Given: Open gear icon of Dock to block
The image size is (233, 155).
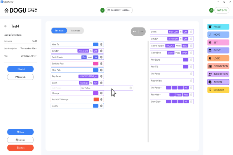Looking at the screenshot, I should (x=101, y=106).
